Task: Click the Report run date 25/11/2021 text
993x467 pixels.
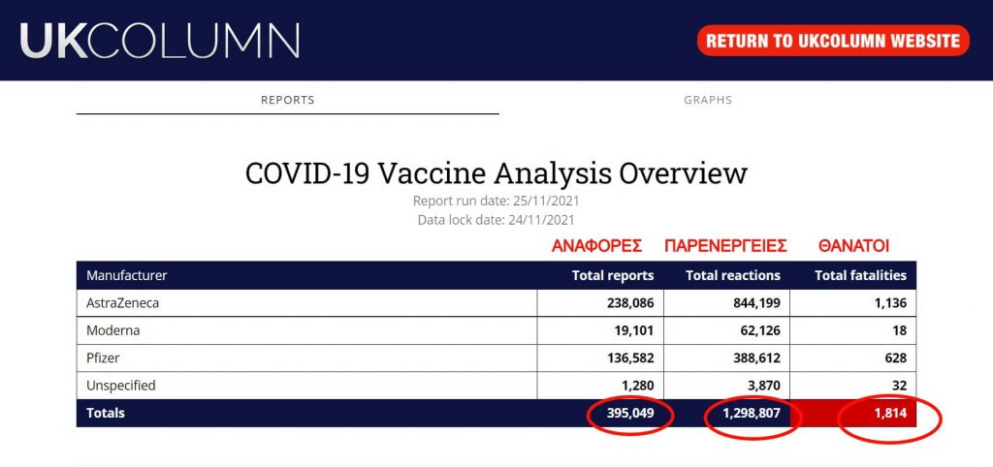Action: coord(496,202)
